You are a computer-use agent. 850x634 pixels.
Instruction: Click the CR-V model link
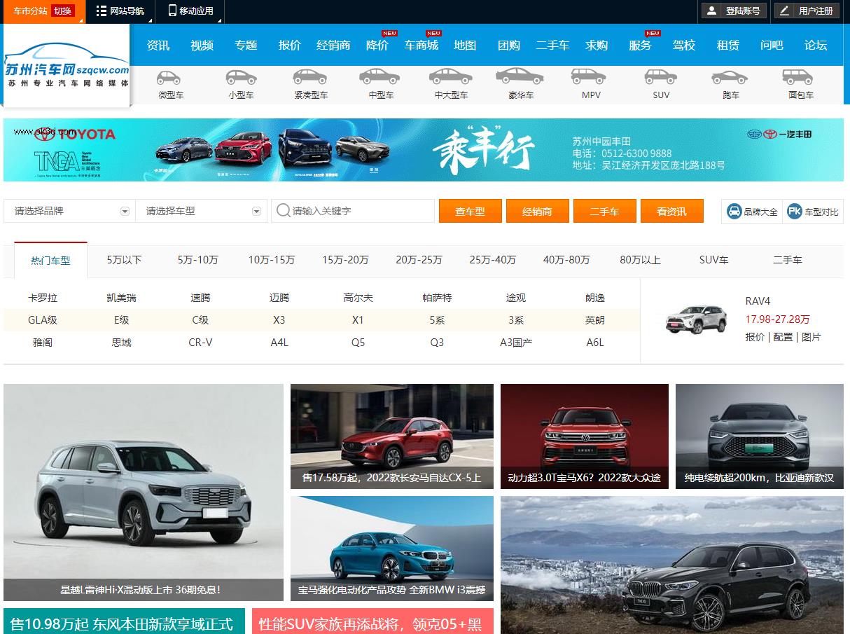200,343
